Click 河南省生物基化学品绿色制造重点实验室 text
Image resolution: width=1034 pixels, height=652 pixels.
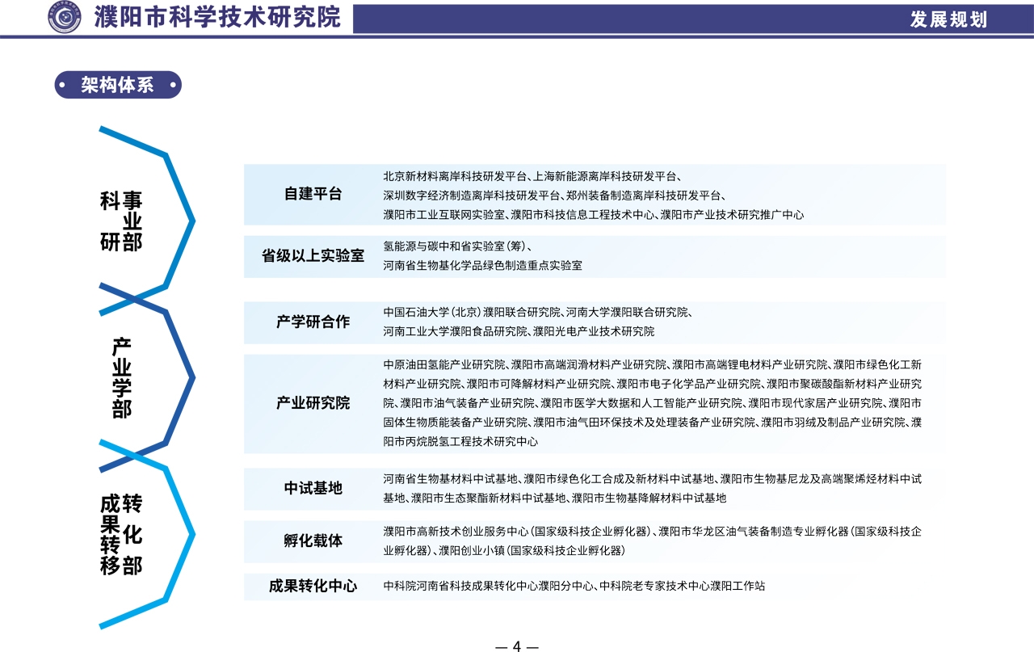point(482,265)
